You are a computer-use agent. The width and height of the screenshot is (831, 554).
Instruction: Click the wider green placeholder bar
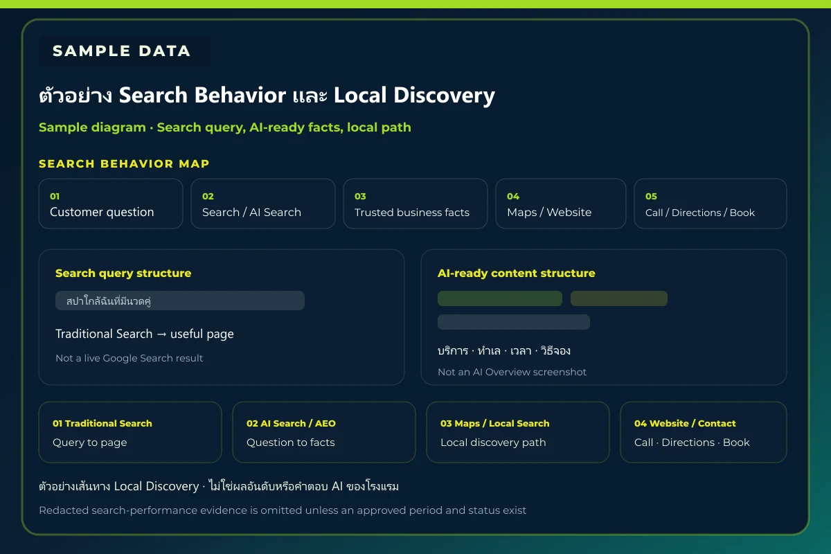tap(500, 298)
